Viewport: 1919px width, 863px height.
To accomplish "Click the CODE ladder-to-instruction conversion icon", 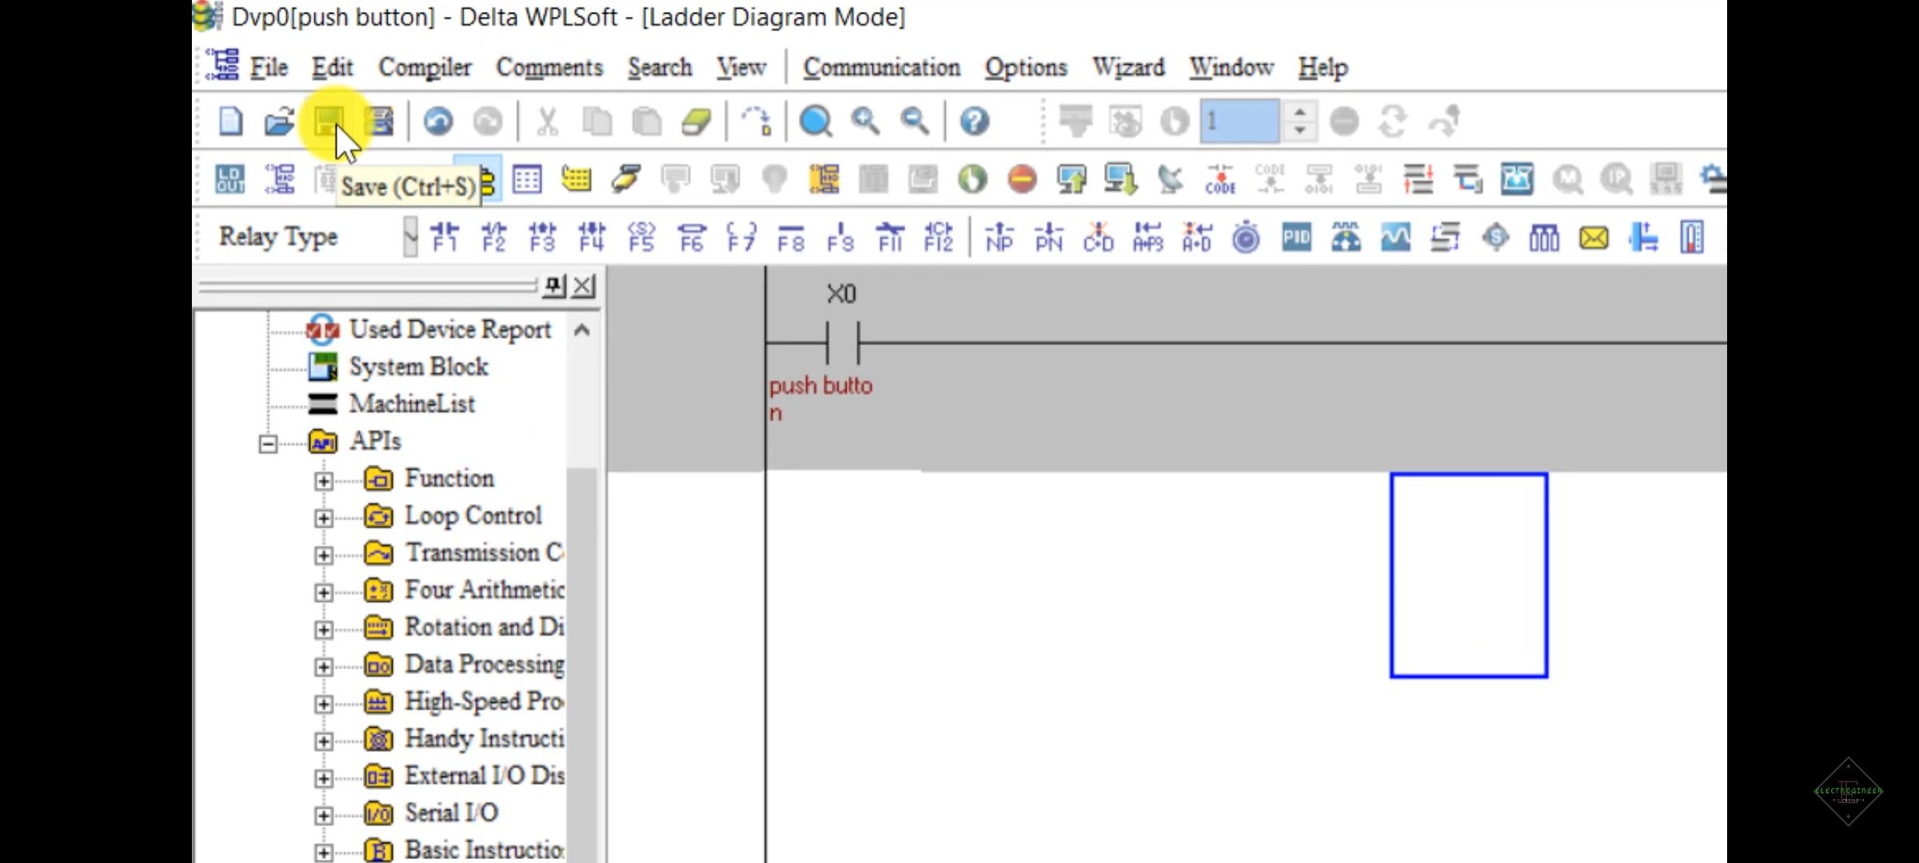I will pyautogui.click(x=1221, y=179).
